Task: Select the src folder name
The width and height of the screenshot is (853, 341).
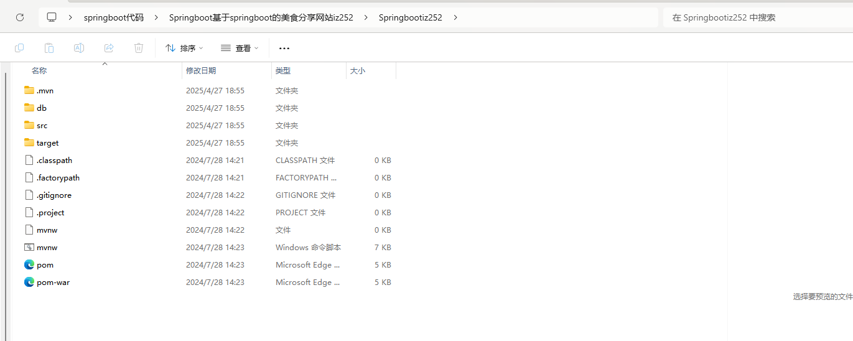Action: 42,126
